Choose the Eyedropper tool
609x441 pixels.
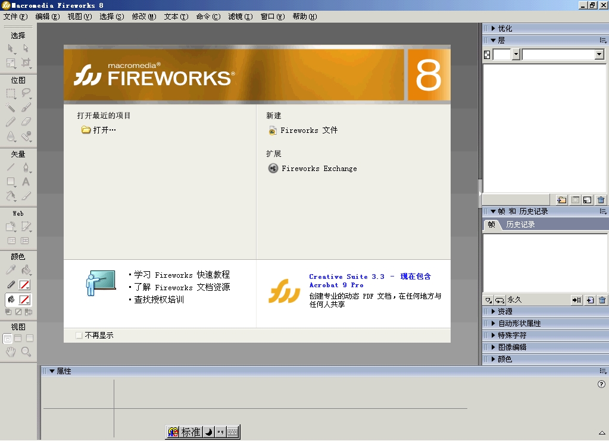[11, 269]
